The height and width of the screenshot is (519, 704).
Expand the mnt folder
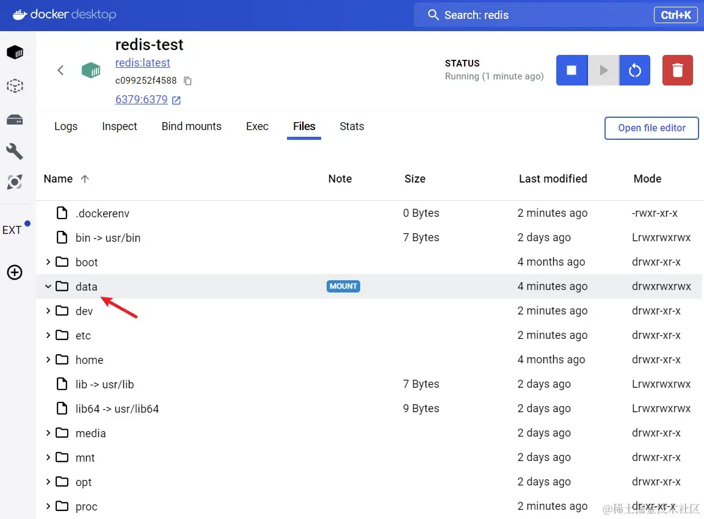pyautogui.click(x=48, y=457)
